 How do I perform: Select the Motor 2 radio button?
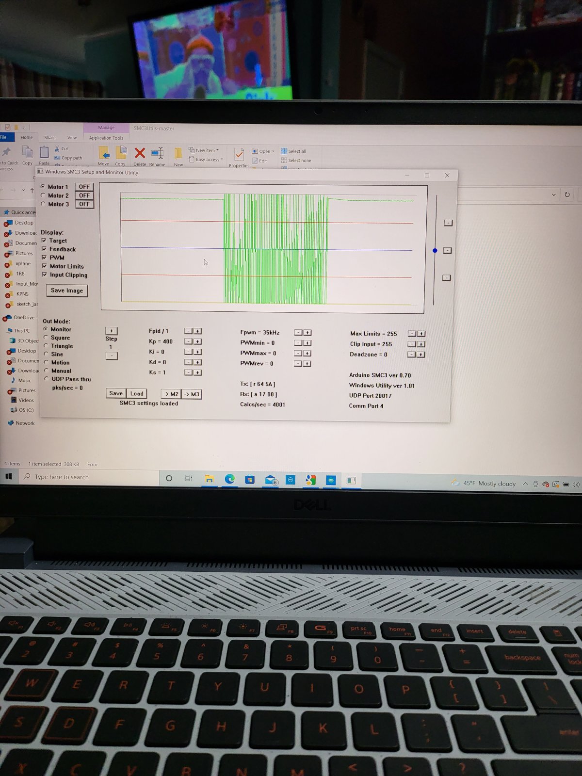tap(43, 195)
